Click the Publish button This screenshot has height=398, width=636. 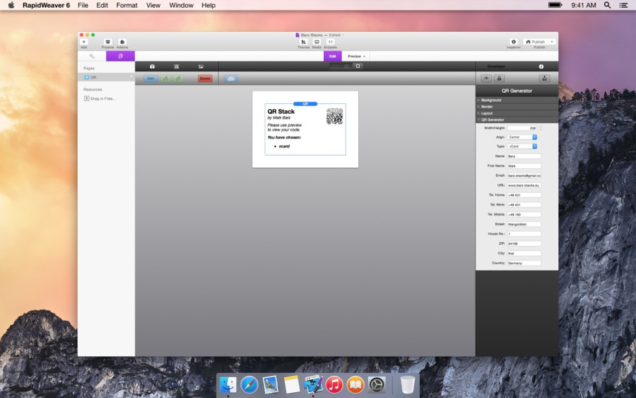tap(536, 42)
